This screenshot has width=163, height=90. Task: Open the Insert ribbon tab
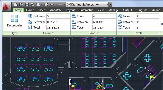tap(42, 10)
